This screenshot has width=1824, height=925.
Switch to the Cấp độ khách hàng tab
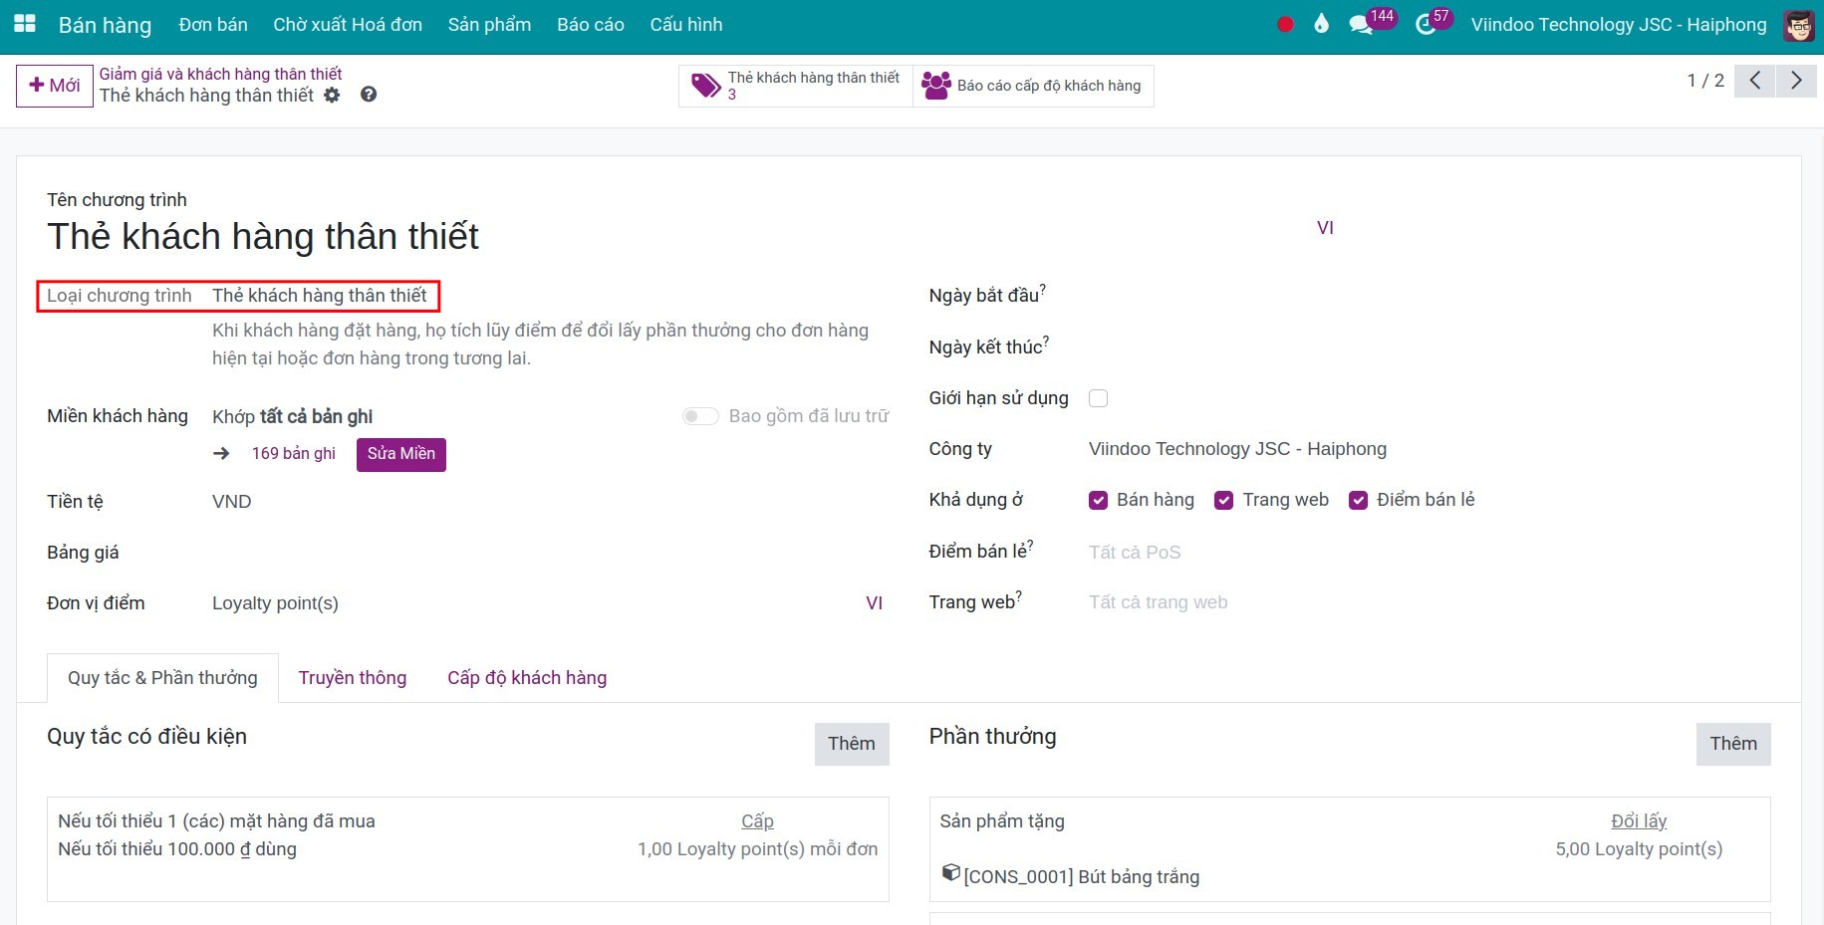tap(526, 678)
